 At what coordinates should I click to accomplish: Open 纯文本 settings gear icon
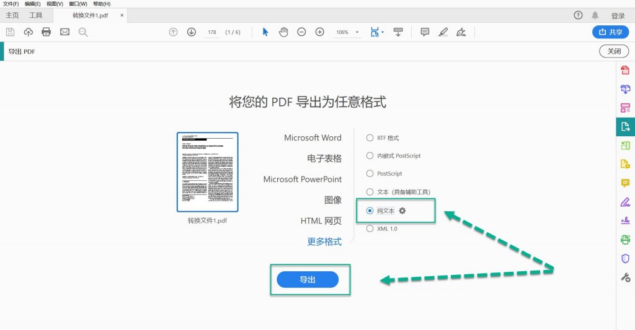402,211
